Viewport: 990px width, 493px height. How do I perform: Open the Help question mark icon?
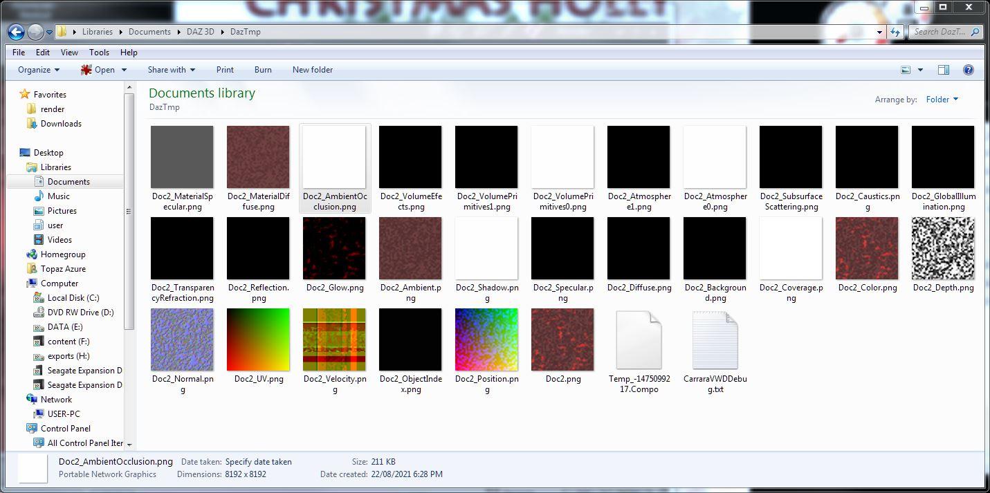969,70
